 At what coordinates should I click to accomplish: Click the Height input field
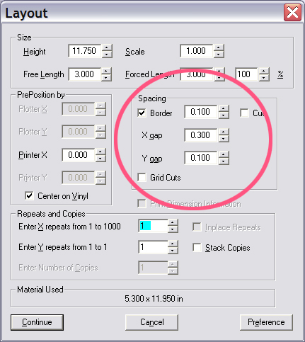point(85,51)
